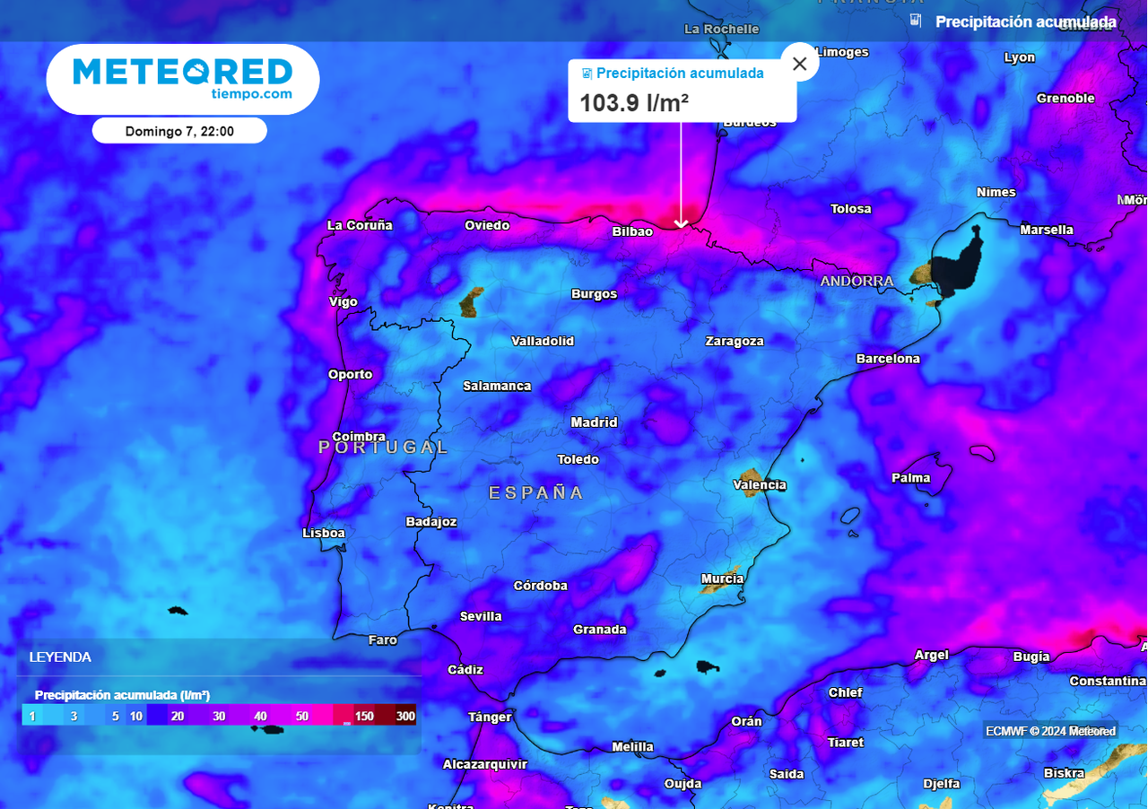1148x809 pixels.
Task: Click the icon next to tooltip title Precipitación acumulada
Action: [587, 74]
